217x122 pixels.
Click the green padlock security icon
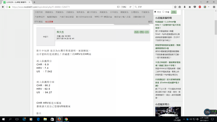pyautogui.click(x=9, y=7)
